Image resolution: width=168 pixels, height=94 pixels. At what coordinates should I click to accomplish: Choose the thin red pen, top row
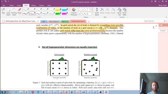pyautogui.click(x=32, y=10)
